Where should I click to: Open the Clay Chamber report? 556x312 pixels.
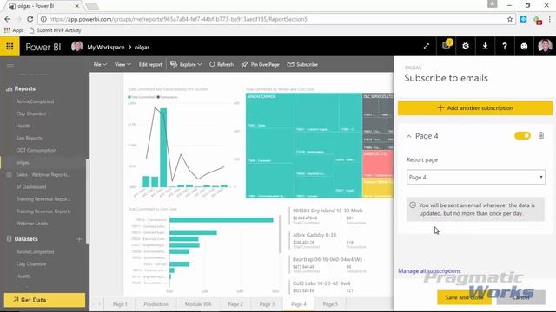click(x=31, y=114)
